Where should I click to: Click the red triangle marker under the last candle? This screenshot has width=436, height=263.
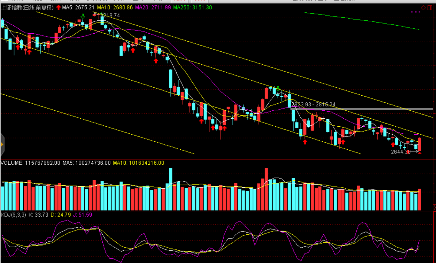(x=419, y=153)
